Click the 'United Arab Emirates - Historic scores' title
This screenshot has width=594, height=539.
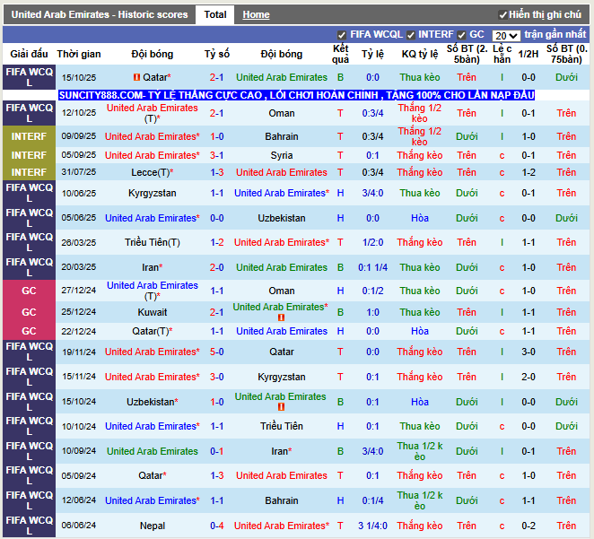[x=100, y=14]
